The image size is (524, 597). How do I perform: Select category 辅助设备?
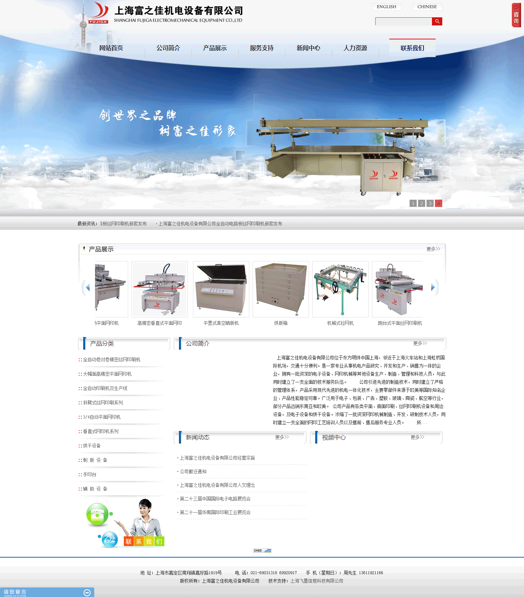click(x=95, y=489)
